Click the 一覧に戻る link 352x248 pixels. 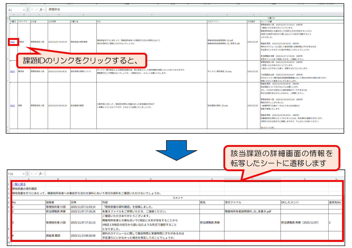point(19,184)
